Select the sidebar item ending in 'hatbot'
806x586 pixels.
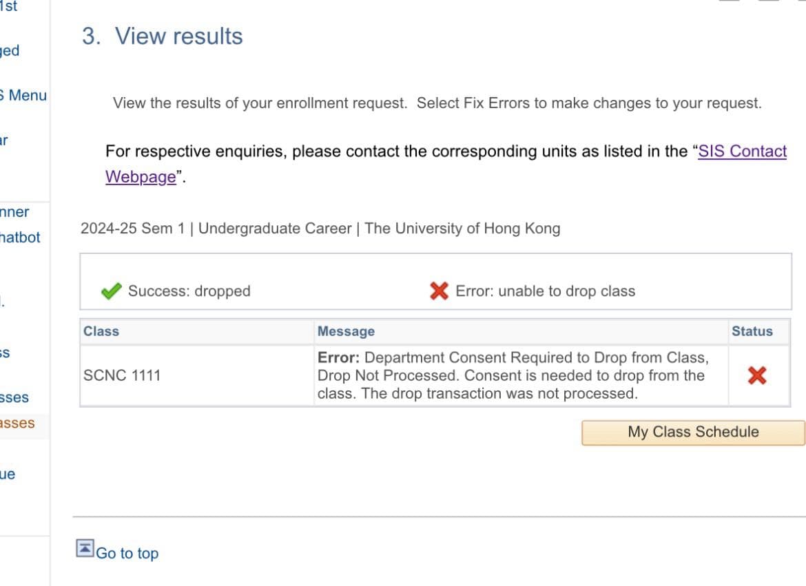tap(20, 238)
